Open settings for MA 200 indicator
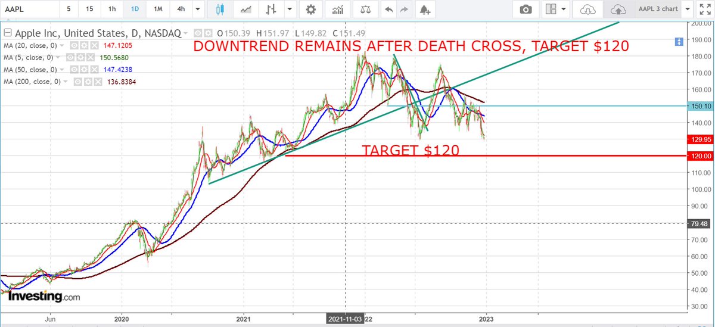The width and height of the screenshot is (715, 327). tap(88, 82)
